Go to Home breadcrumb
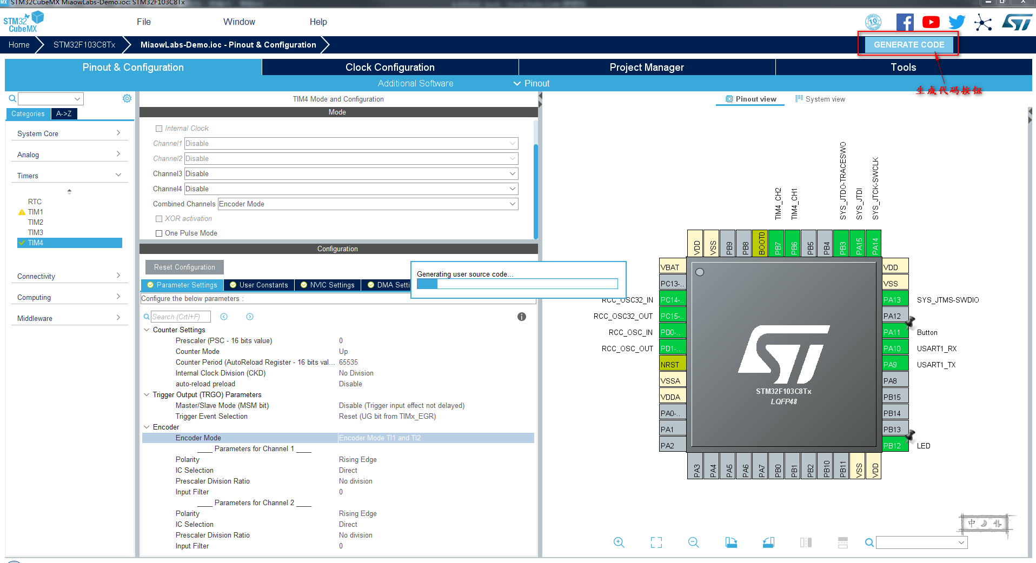1036x563 pixels. [19, 45]
